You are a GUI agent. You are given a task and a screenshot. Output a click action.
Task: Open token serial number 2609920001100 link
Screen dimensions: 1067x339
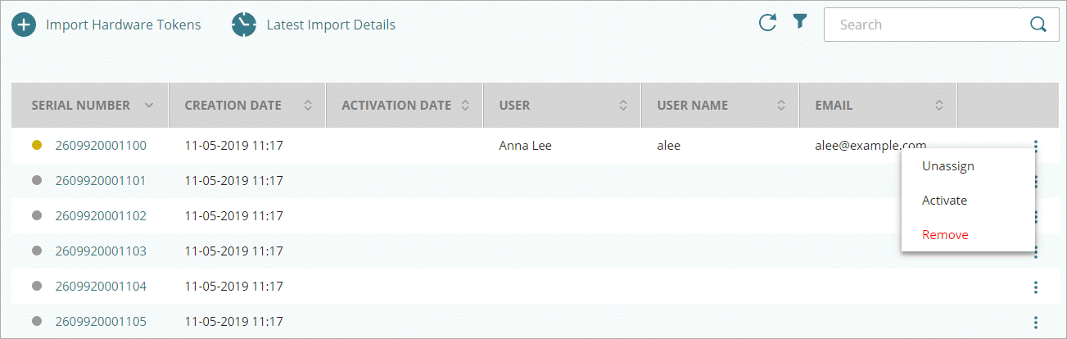101,147
